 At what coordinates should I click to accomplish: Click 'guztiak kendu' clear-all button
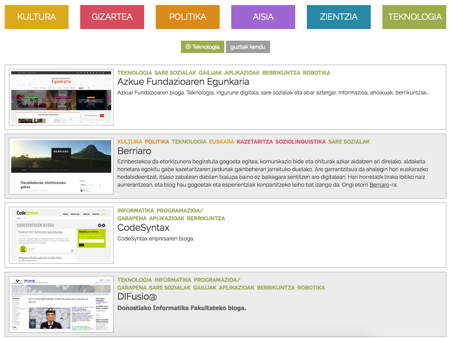pyautogui.click(x=248, y=46)
